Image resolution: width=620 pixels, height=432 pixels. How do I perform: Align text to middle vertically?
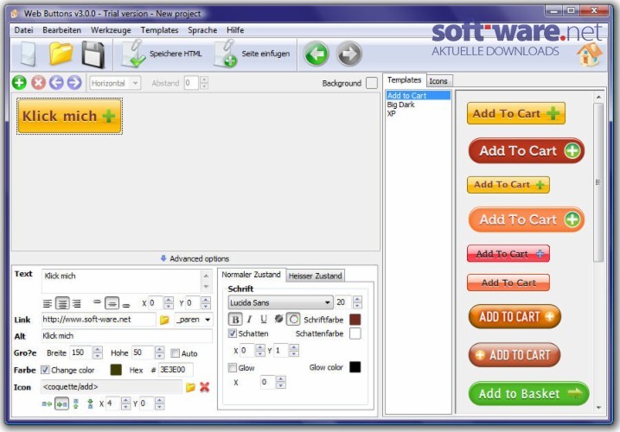point(112,303)
